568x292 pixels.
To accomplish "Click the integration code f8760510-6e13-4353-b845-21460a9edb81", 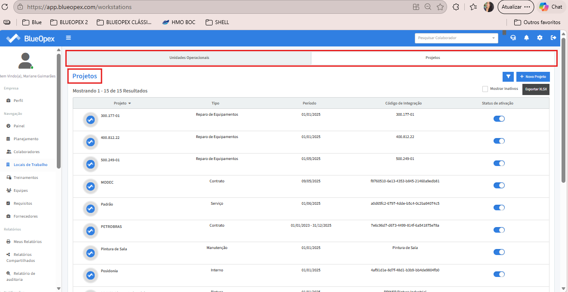I will [405, 181].
